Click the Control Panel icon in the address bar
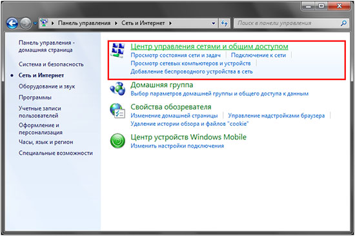This screenshot has width=355, height=236. (44, 23)
